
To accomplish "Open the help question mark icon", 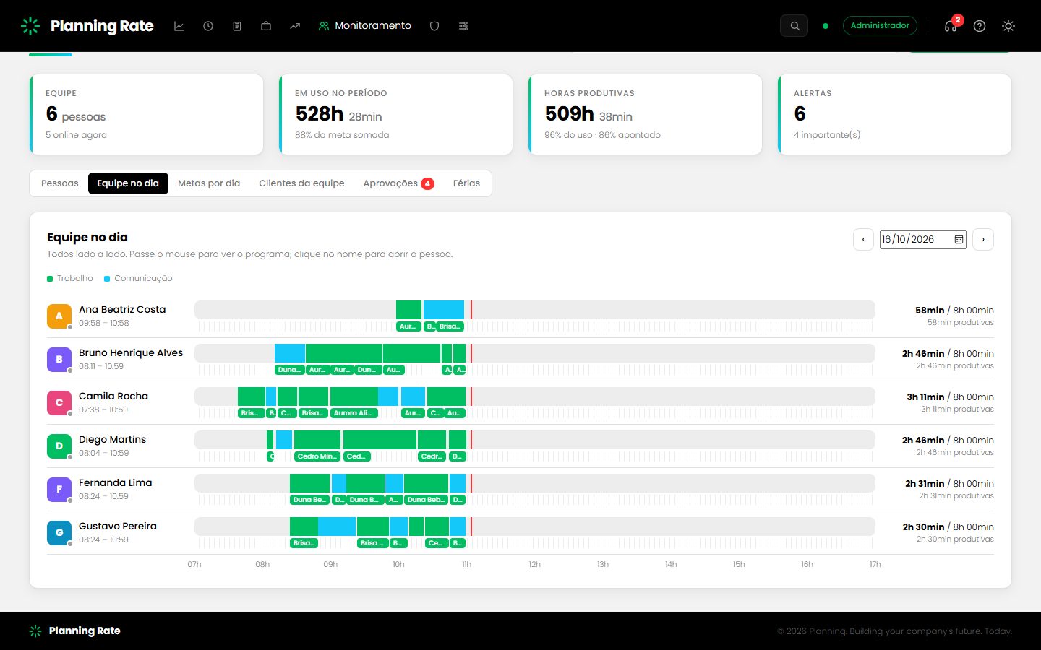I will tap(980, 26).
